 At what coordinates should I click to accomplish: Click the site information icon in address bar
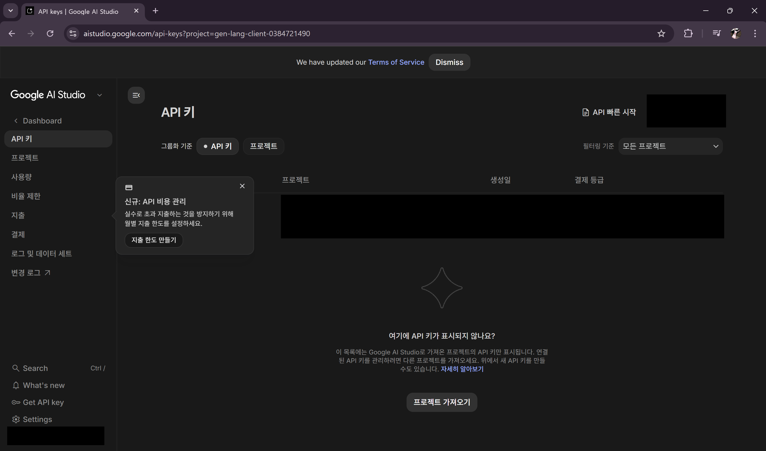pos(73,34)
